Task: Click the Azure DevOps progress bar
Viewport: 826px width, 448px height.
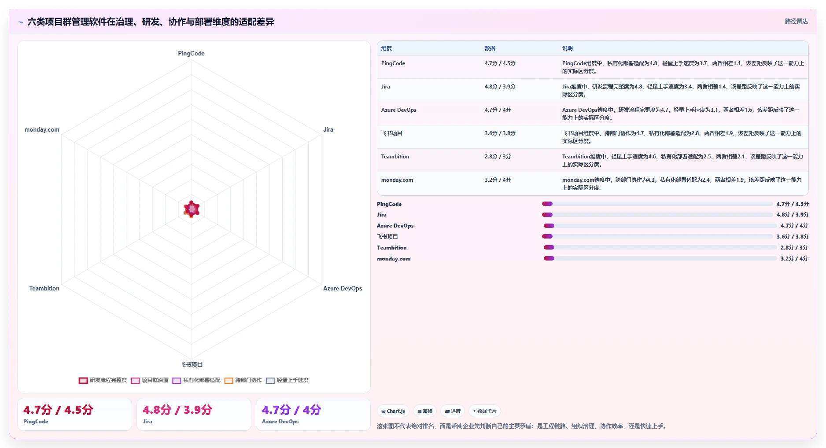Action: (660, 226)
